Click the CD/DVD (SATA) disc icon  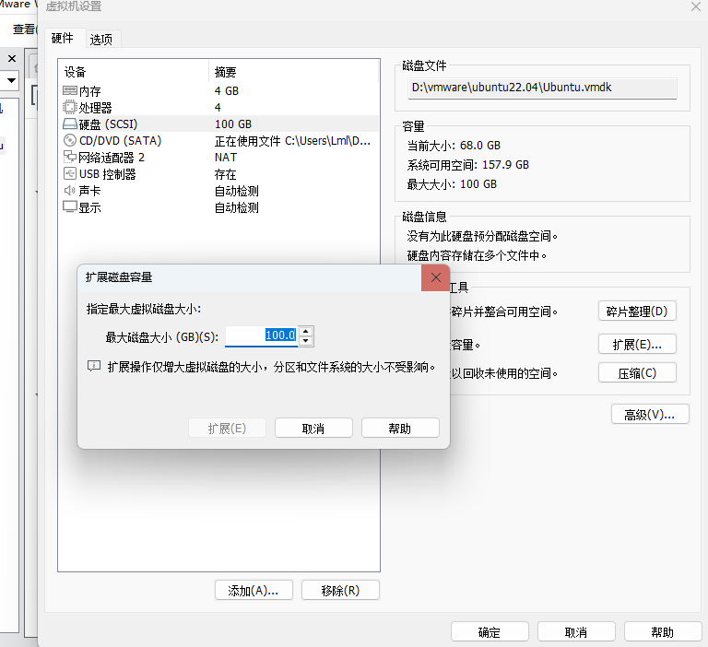[x=69, y=141]
